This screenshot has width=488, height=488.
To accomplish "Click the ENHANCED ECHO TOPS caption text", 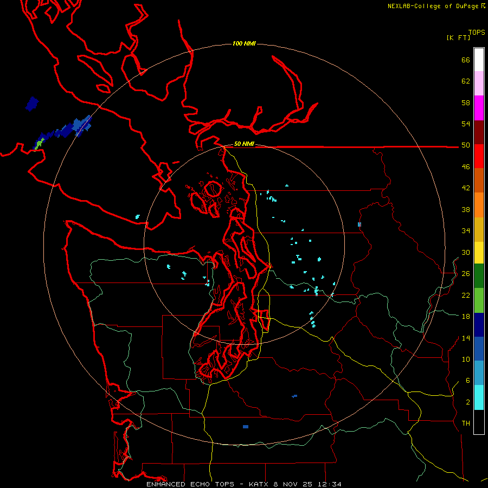I will (x=190, y=484).
